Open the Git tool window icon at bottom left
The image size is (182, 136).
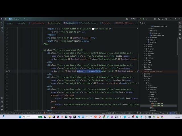[x=2, y=110]
